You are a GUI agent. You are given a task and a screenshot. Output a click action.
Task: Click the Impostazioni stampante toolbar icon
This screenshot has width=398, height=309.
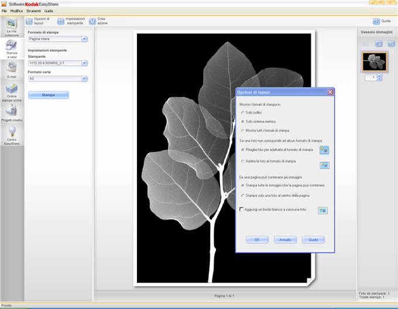tap(60, 21)
